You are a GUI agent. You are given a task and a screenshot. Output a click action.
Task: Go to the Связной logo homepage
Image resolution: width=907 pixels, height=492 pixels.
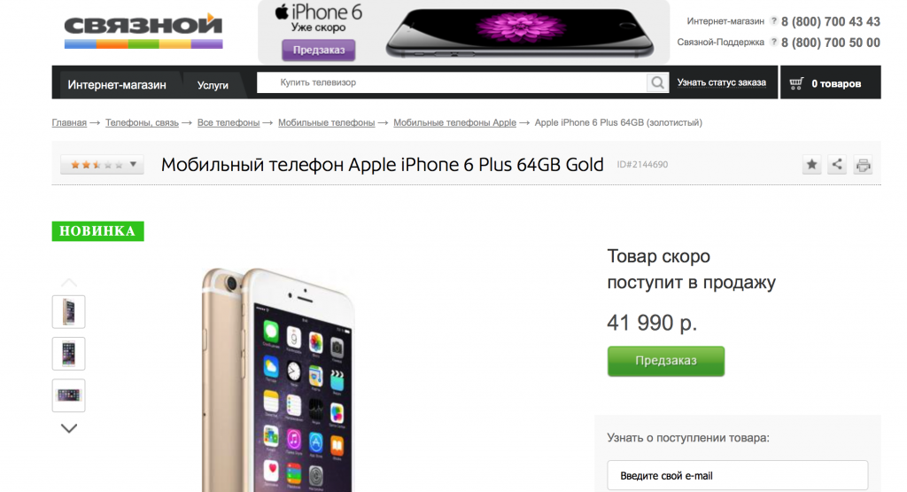click(x=143, y=31)
